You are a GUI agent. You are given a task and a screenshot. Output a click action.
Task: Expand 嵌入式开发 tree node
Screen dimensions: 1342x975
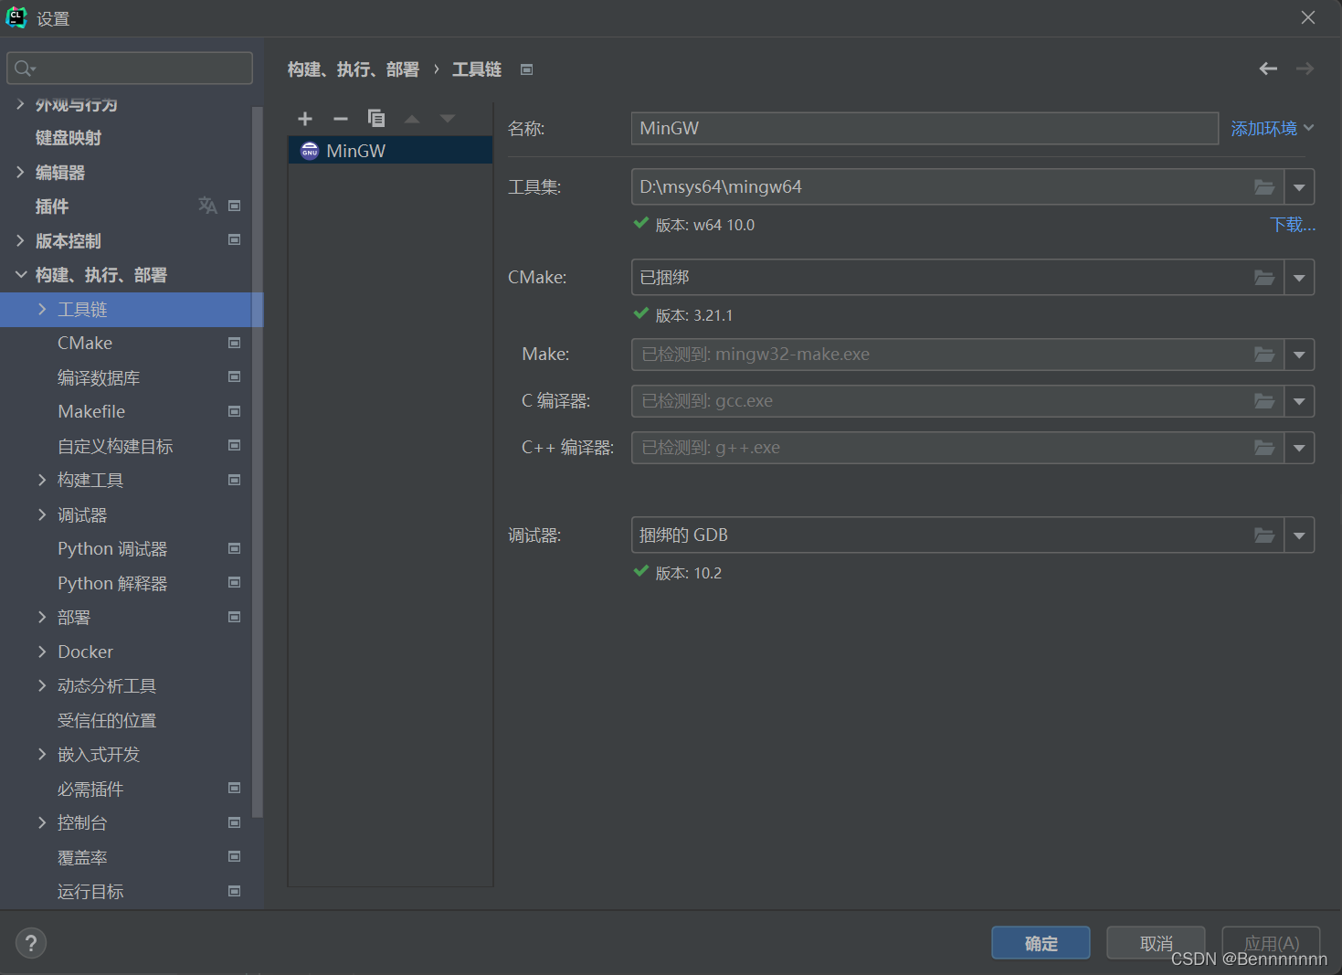coord(42,754)
